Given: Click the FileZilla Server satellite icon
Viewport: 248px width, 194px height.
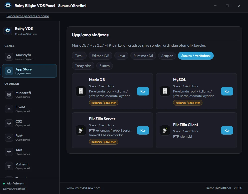Looking at the screenshot, I should (81, 130).
